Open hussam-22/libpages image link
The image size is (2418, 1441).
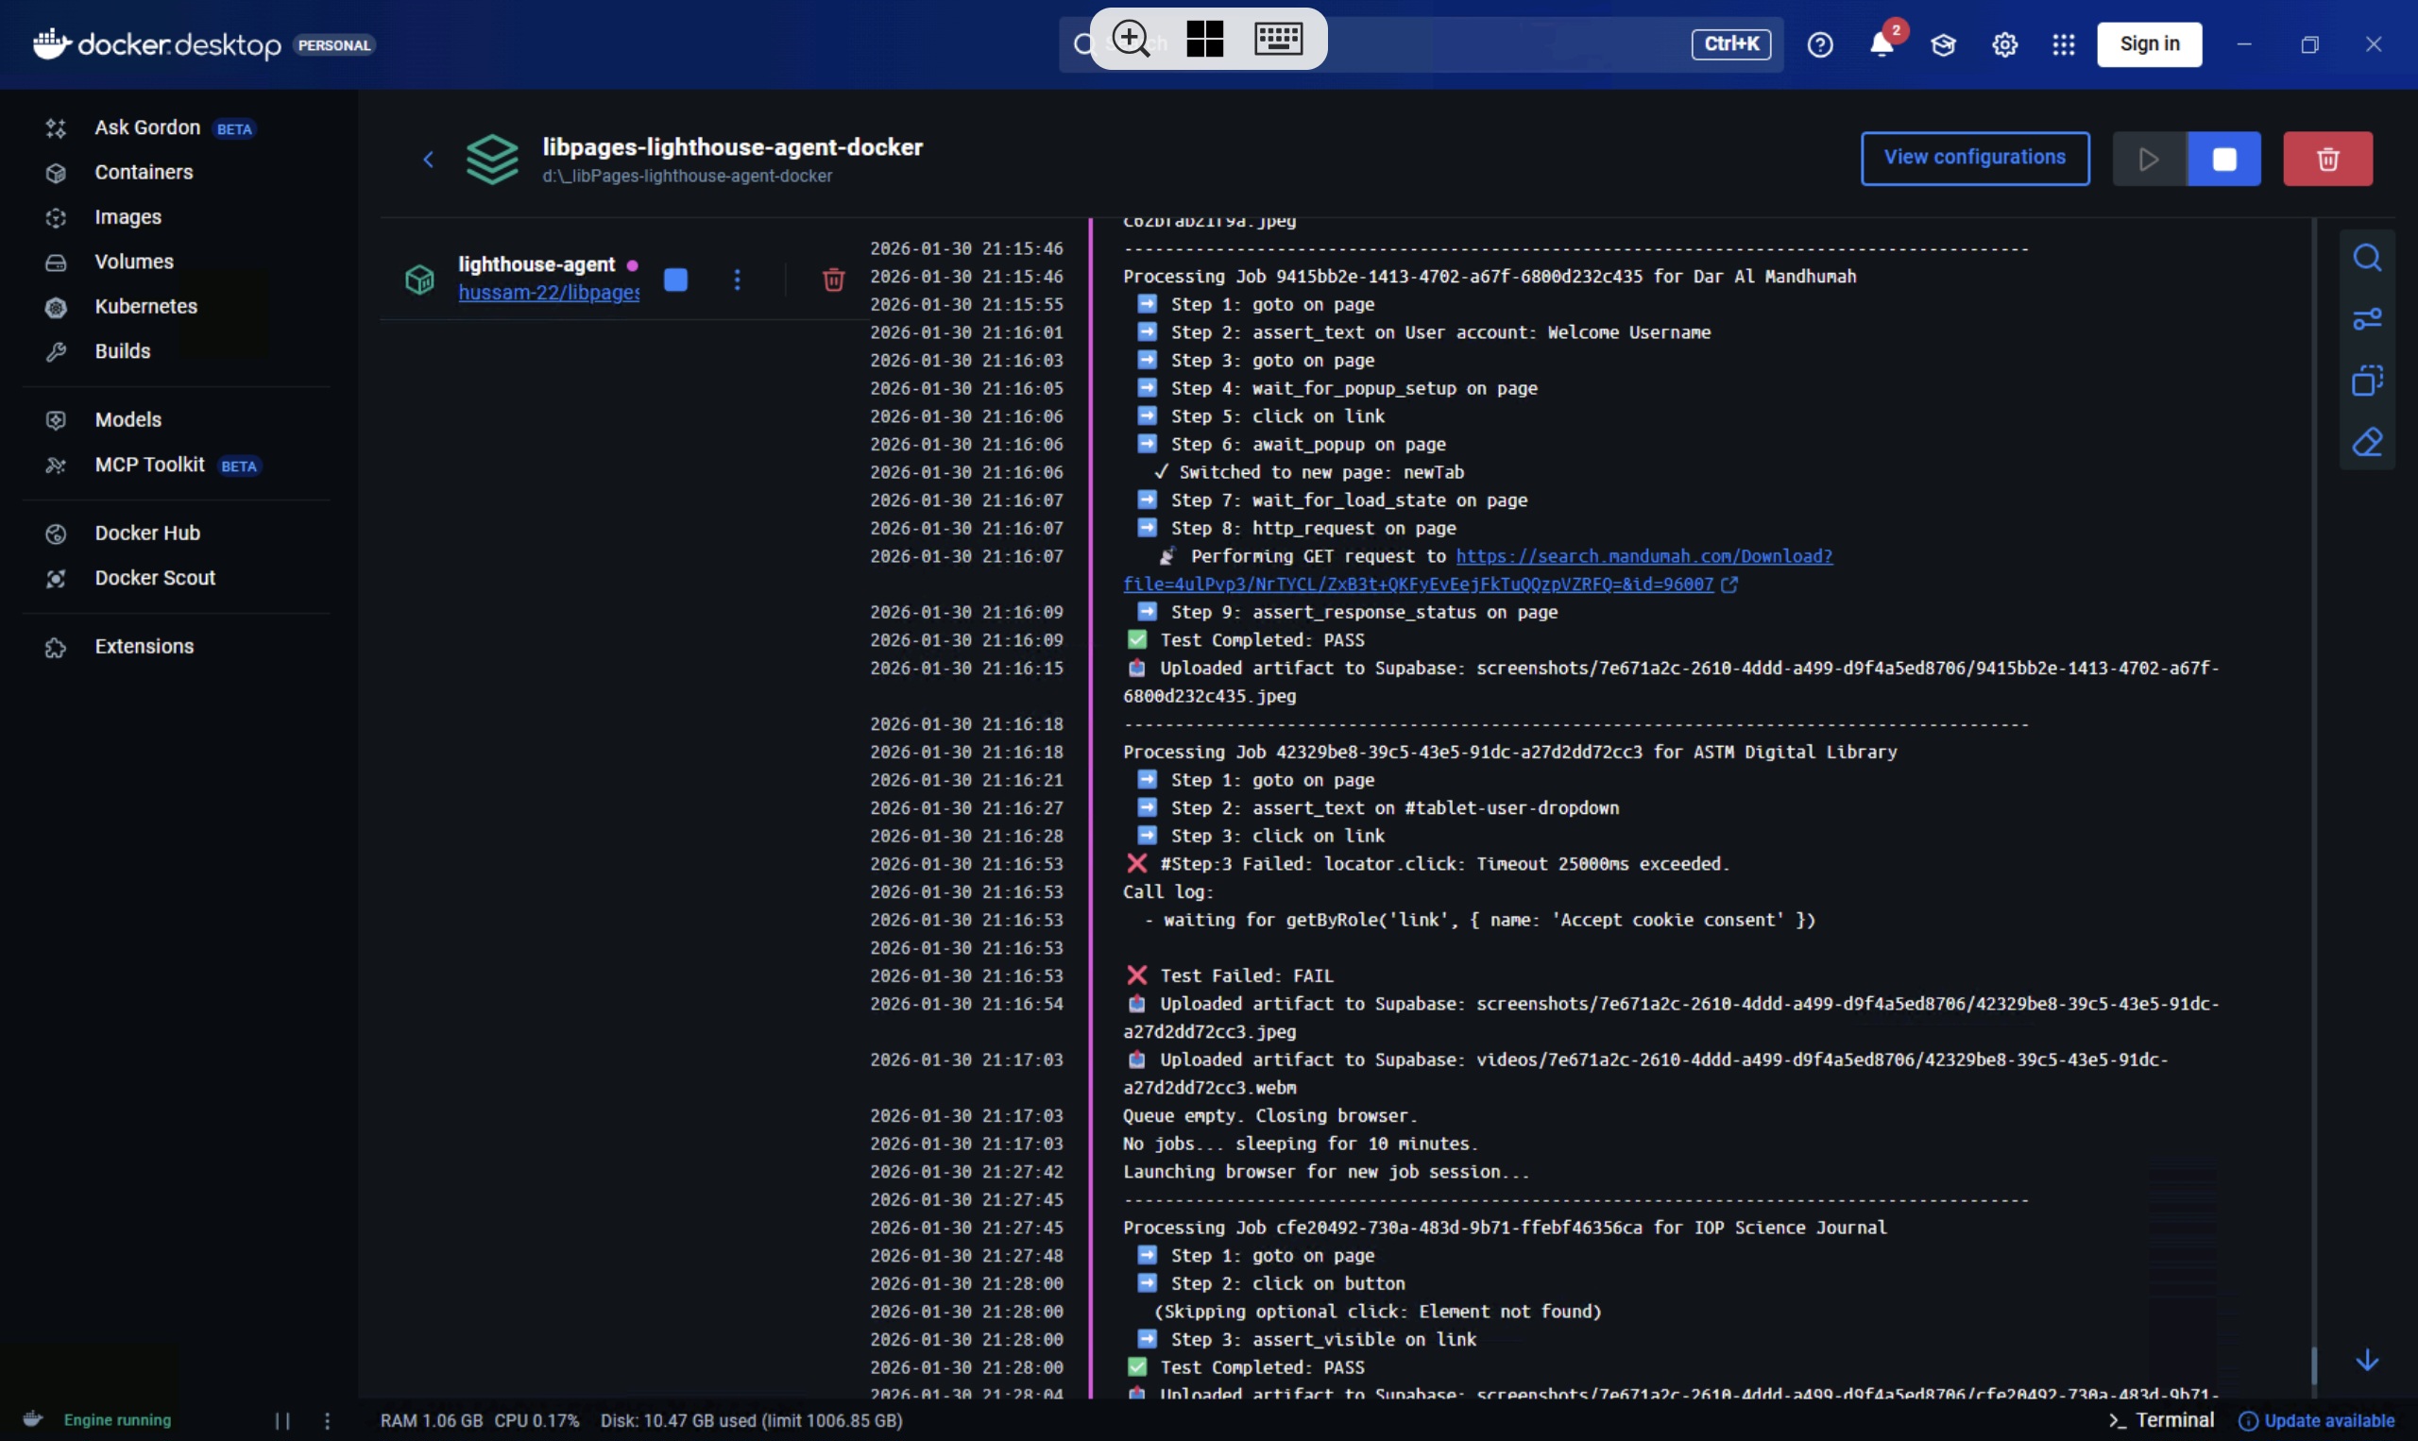coord(548,294)
